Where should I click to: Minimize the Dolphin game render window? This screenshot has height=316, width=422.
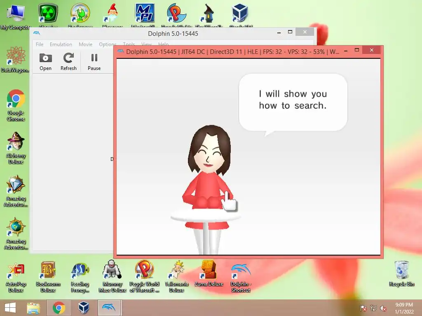click(x=346, y=51)
